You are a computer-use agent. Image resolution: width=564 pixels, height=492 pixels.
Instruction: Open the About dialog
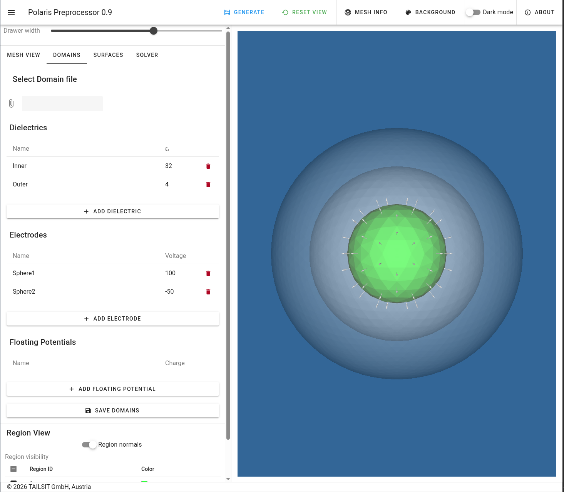coord(540,12)
